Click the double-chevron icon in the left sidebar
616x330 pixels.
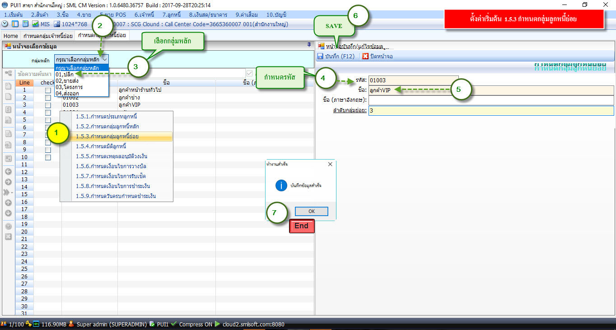[7, 192]
